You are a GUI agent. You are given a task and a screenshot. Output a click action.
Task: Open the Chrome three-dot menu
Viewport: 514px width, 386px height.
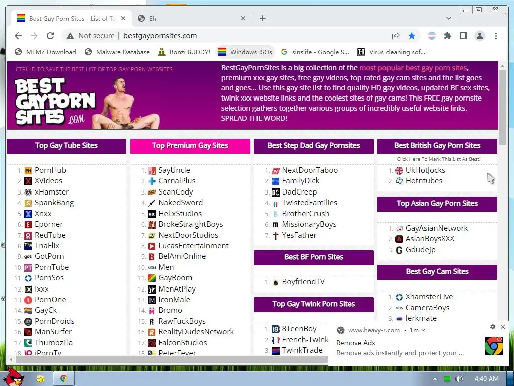pyautogui.click(x=496, y=36)
